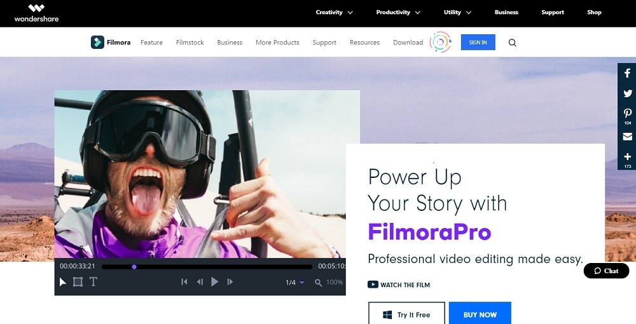Select the crop rectangle tool in player
This screenshot has width=636, height=324.
coord(78,282)
